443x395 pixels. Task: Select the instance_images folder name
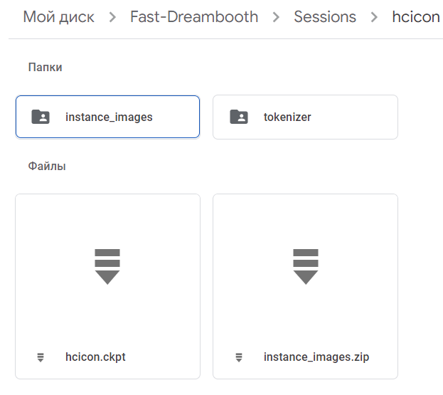click(x=109, y=117)
